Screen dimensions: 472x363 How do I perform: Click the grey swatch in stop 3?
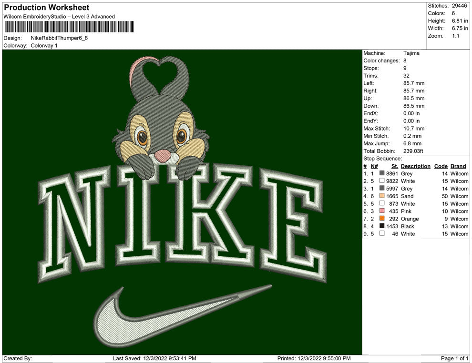[382, 188]
